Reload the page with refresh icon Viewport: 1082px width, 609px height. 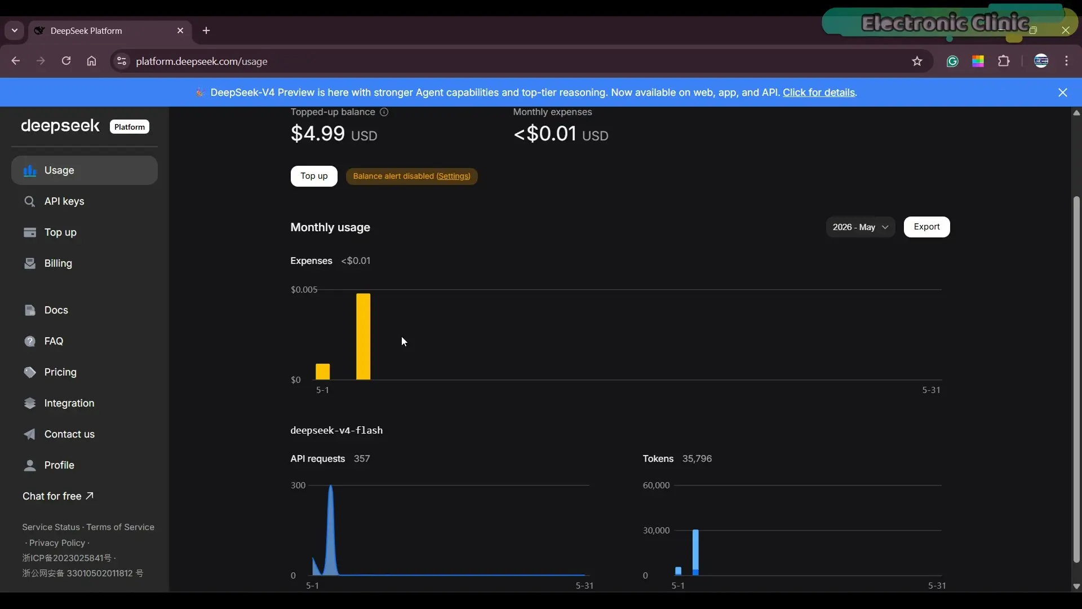click(66, 61)
